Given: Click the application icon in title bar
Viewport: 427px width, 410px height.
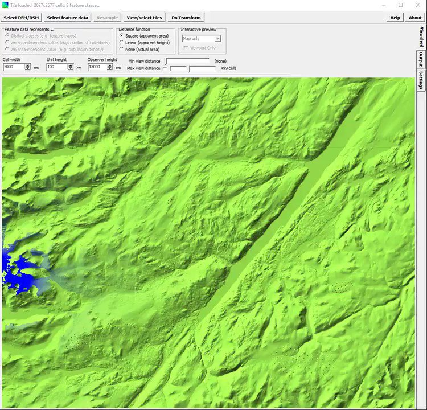Looking at the screenshot, I should click(5, 5).
